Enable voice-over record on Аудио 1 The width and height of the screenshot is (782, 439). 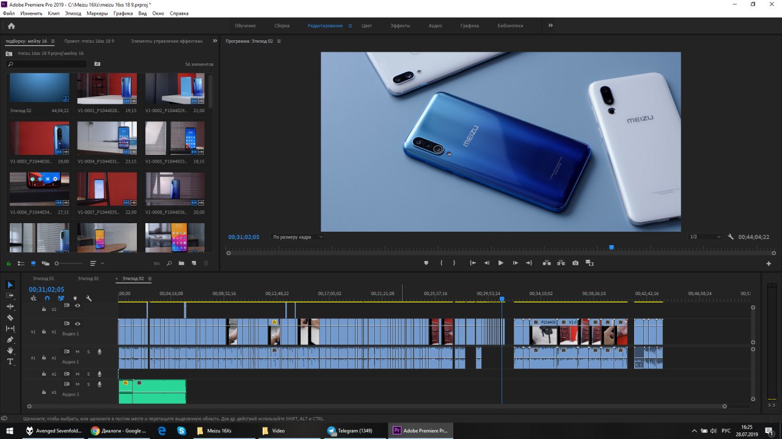tap(99, 352)
